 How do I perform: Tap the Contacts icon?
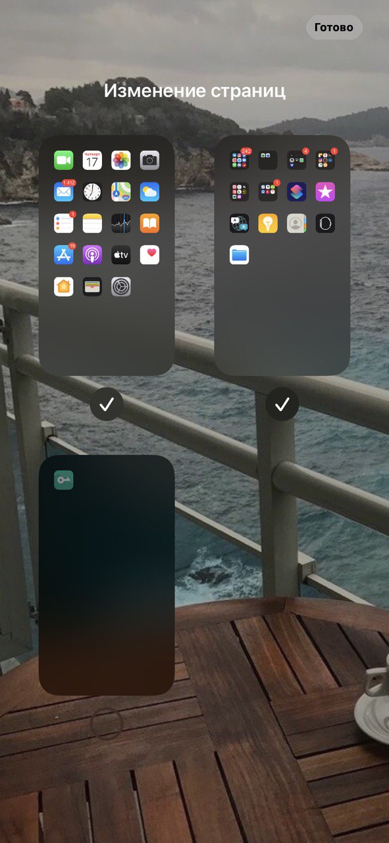click(297, 223)
